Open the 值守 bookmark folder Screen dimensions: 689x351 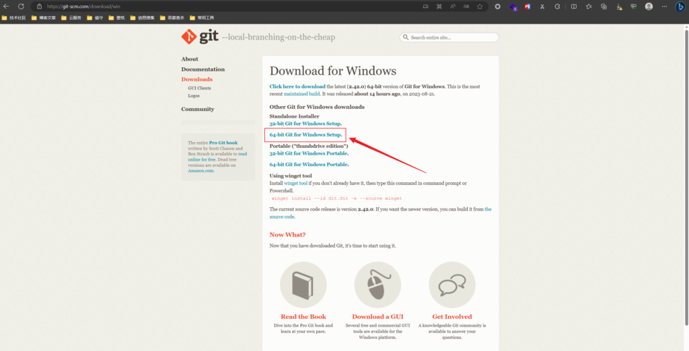pyautogui.click(x=95, y=18)
